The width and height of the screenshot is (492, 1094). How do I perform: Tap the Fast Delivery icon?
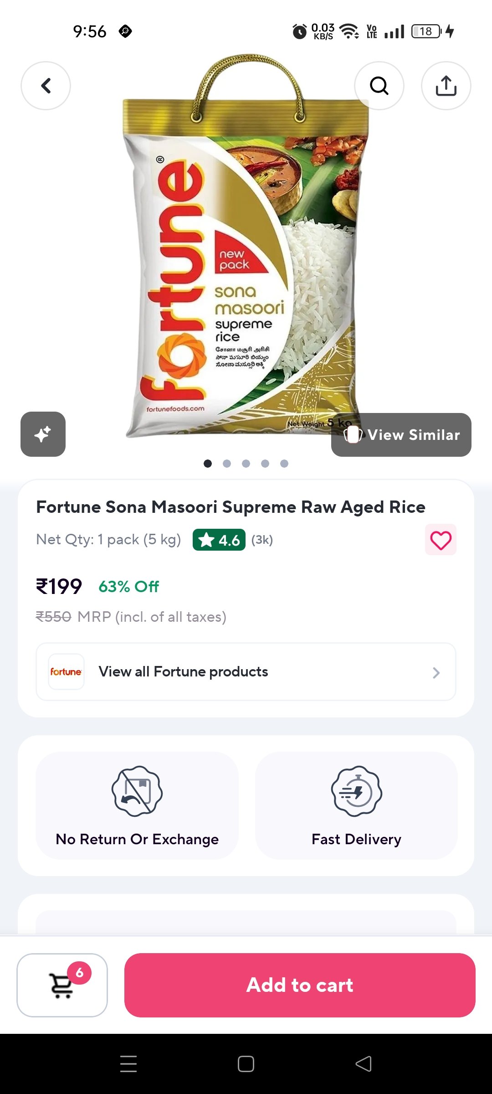[356, 791]
